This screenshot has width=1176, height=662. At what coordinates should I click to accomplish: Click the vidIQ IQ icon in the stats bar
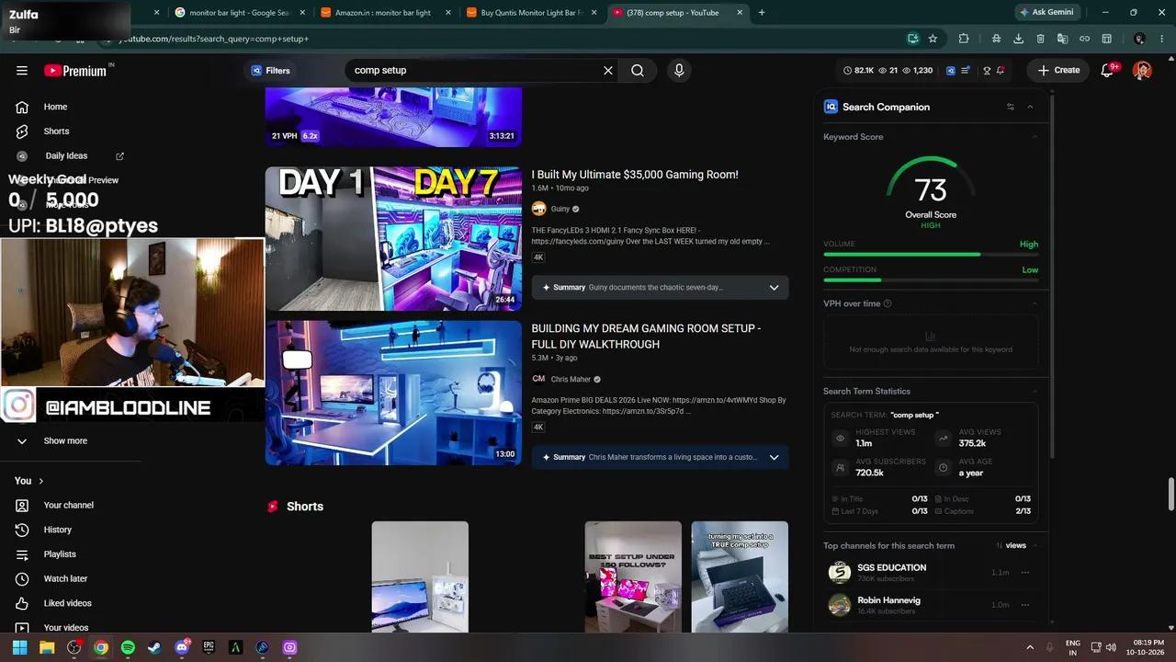click(x=951, y=70)
